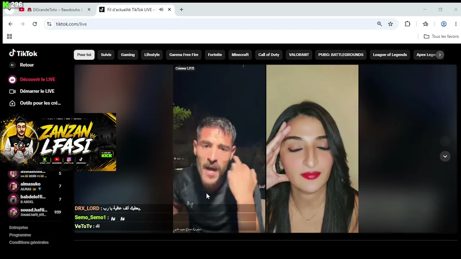The height and width of the screenshot is (259, 461).
Task: Click the TikTok logo
Action: 23,53
